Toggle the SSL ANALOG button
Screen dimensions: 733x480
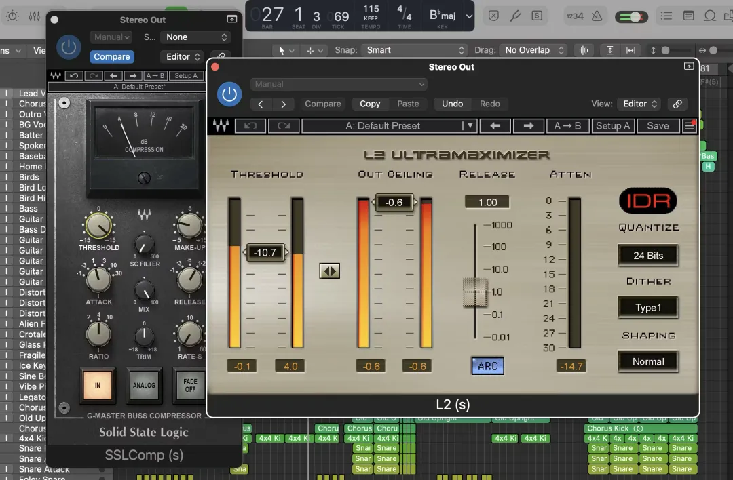pyautogui.click(x=144, y=385)
